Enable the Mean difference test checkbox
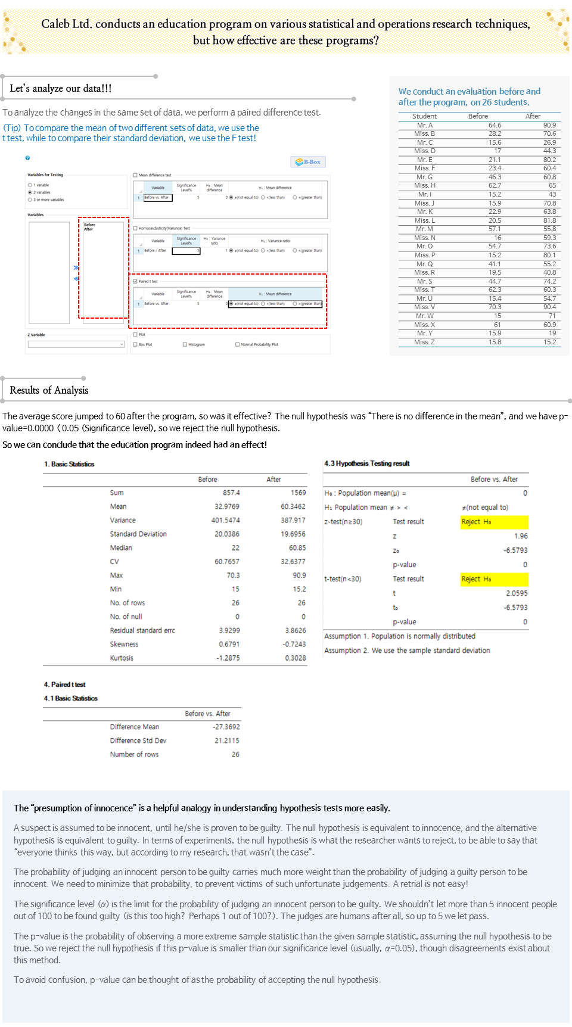This screenshot has width=572, height=1027. tap(135, 175)
